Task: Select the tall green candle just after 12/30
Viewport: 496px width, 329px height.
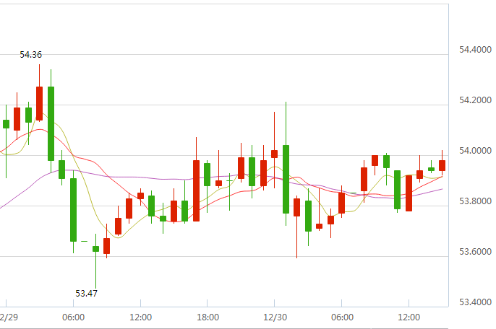Action: [x=286, y=179]
